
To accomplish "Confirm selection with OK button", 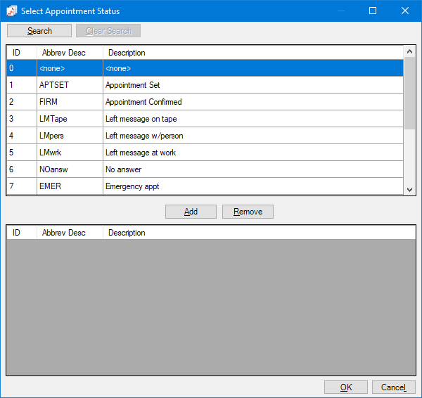I will [345, 387].
